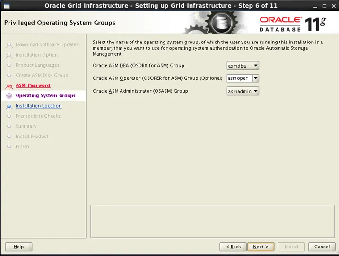Screen dimensions: 339x256
Task: Go back with the Back button
Action: (x=233, y=247)
